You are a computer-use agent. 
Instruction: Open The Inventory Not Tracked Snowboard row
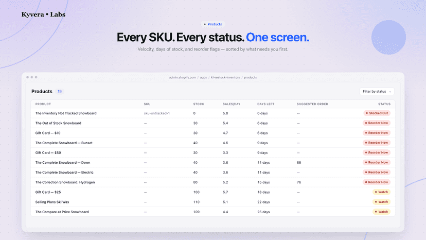tap(213, 113)
